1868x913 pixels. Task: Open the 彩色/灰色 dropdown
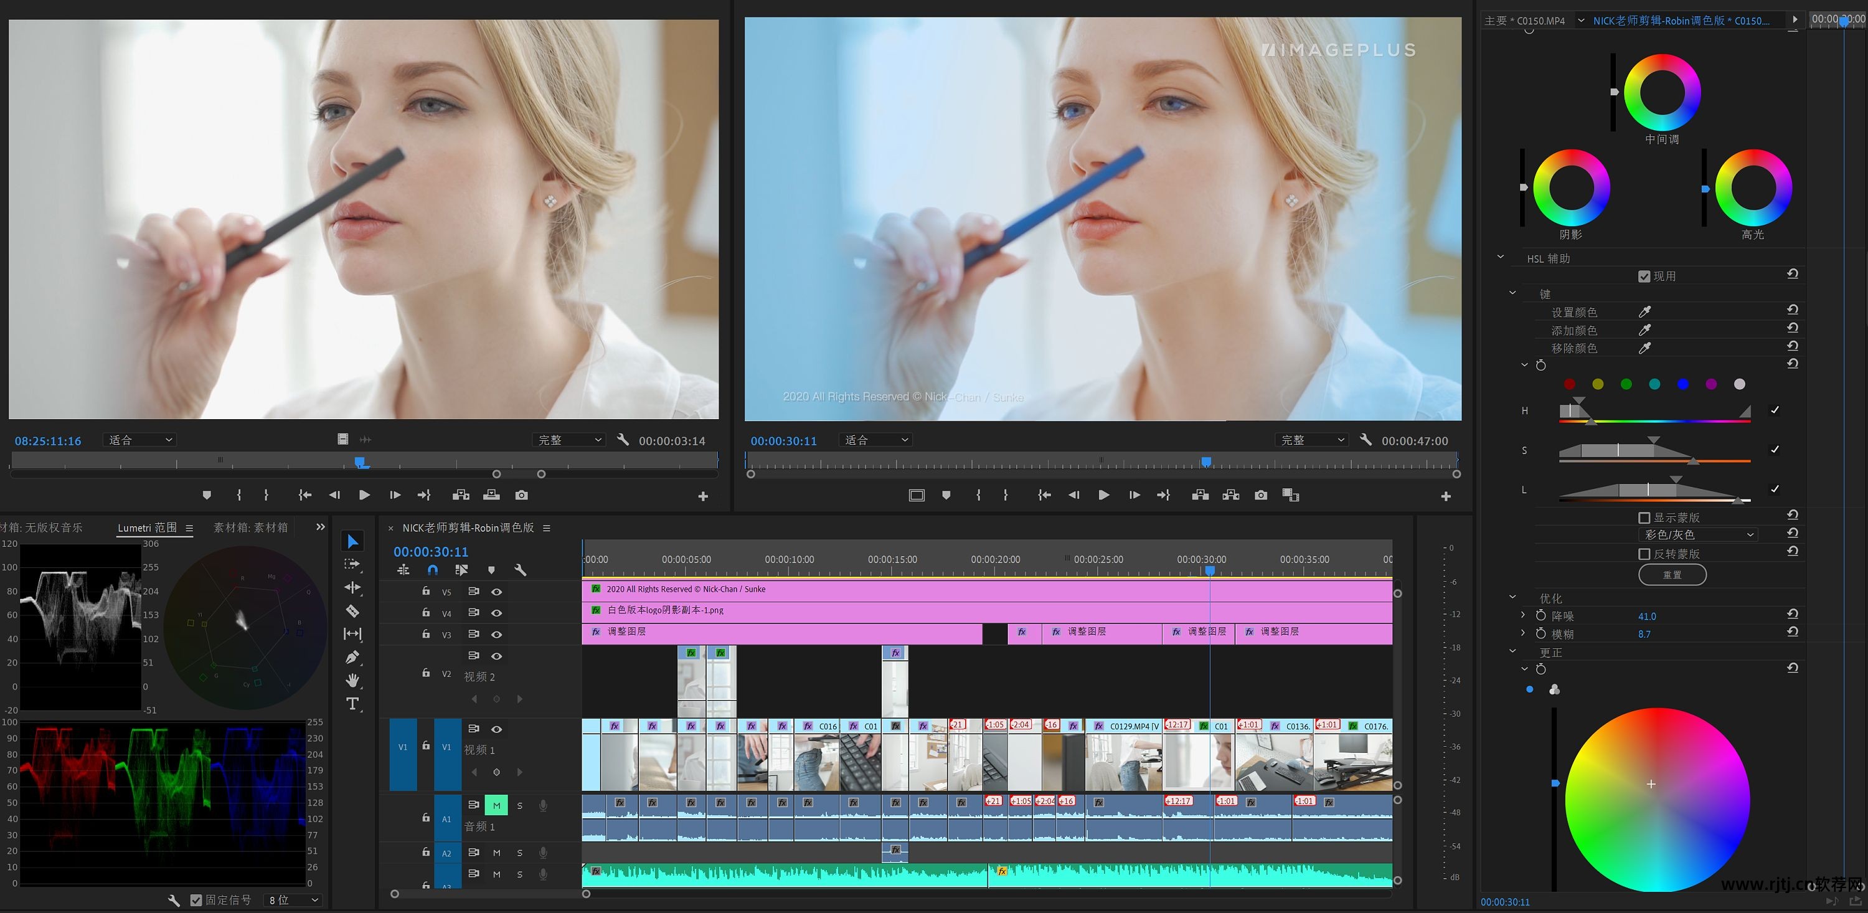pos(1697,535)
